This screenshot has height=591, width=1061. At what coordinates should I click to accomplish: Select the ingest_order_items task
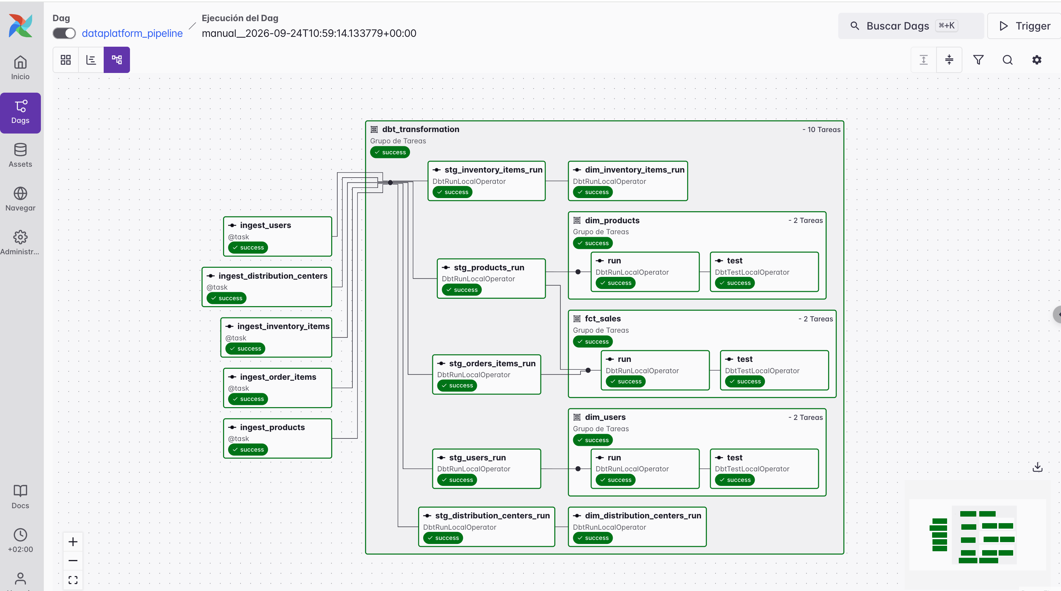(x=277, y=388)
